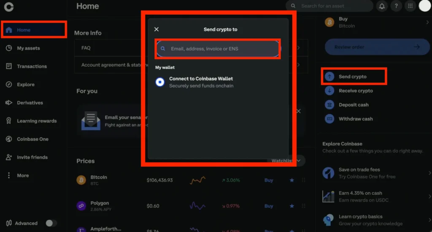Click the Coinbase logo

tap(8, 6)
